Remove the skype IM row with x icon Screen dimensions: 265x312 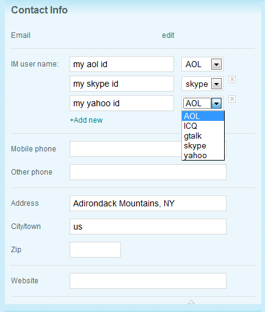pos(232,79)
